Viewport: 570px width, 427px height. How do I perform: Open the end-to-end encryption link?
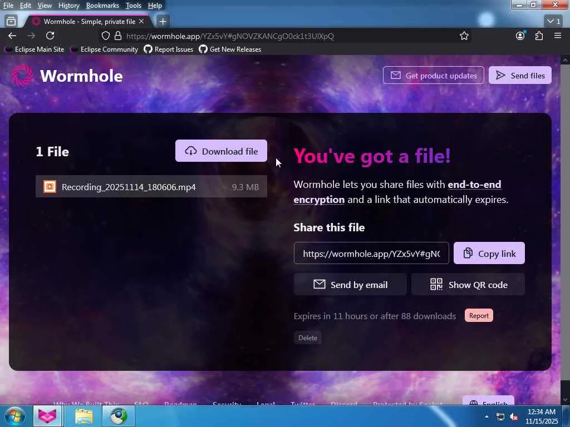coord(474,185)
